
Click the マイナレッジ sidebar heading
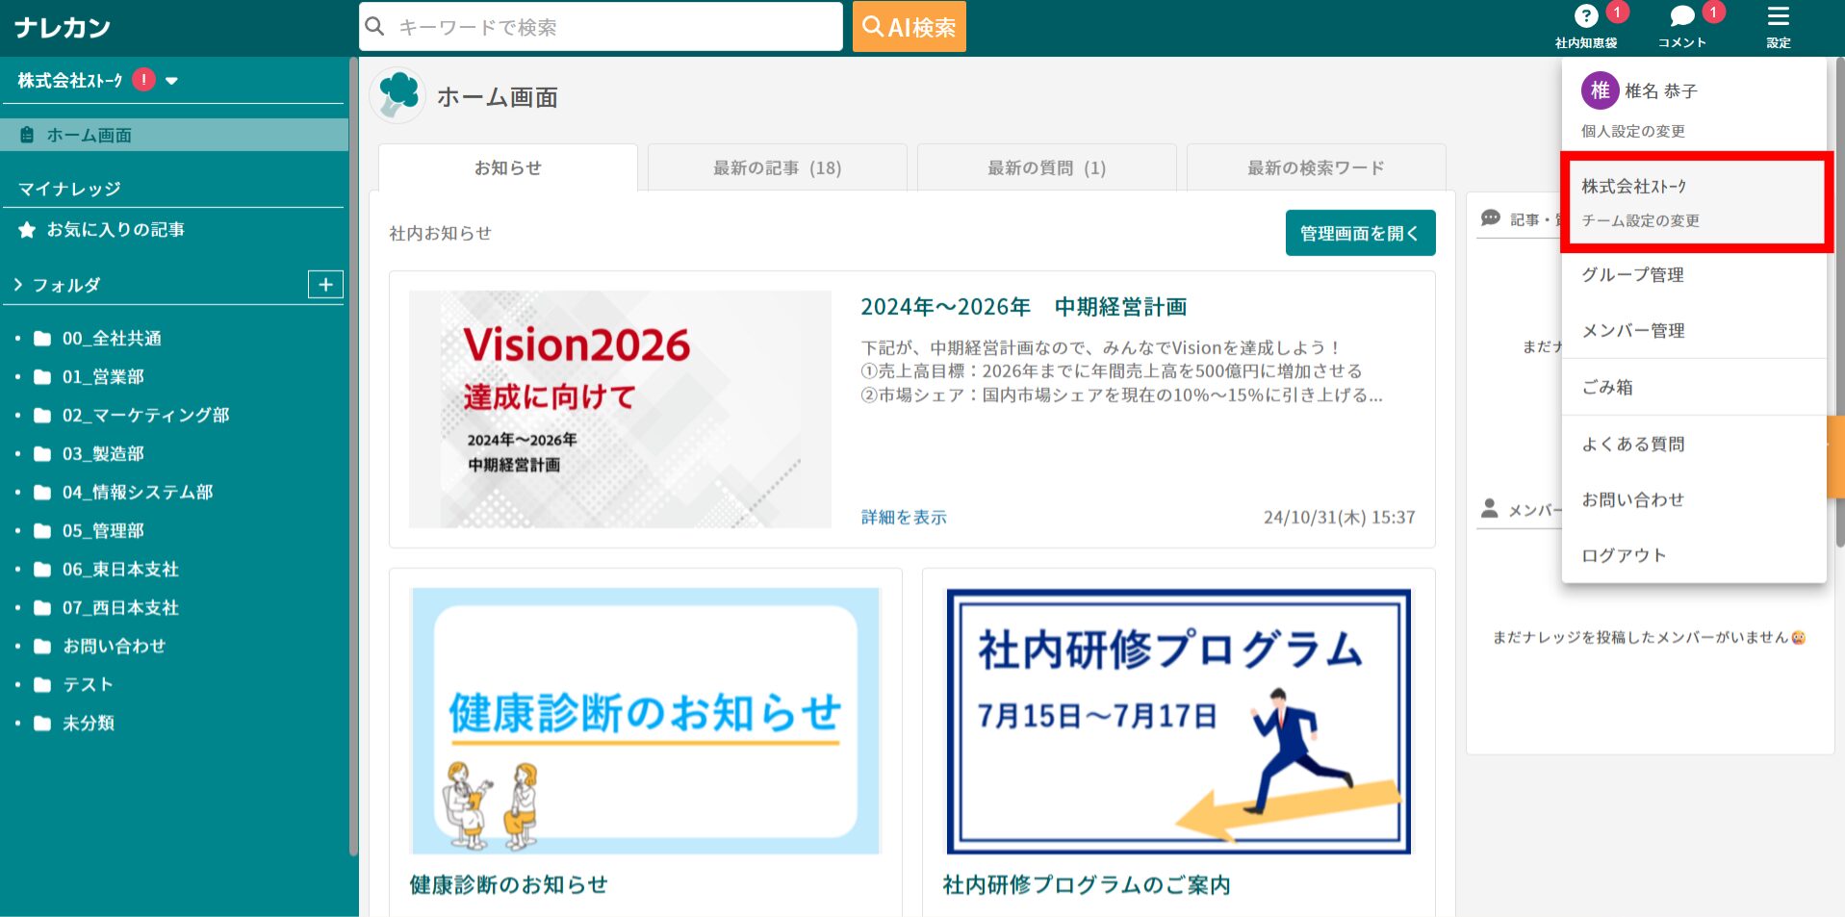pyautogui.click(x=69, y=190)
